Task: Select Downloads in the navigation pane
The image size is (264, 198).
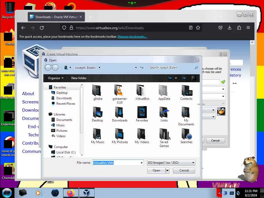Action: click(64, 98)
